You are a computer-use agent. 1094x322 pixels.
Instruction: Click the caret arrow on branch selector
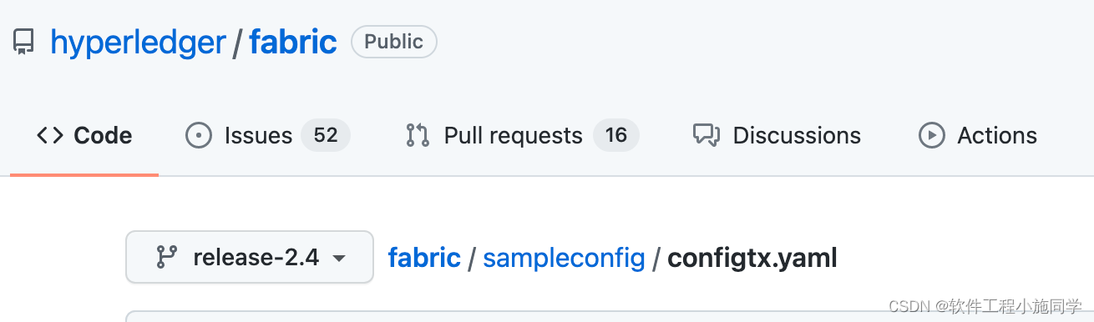338,259
